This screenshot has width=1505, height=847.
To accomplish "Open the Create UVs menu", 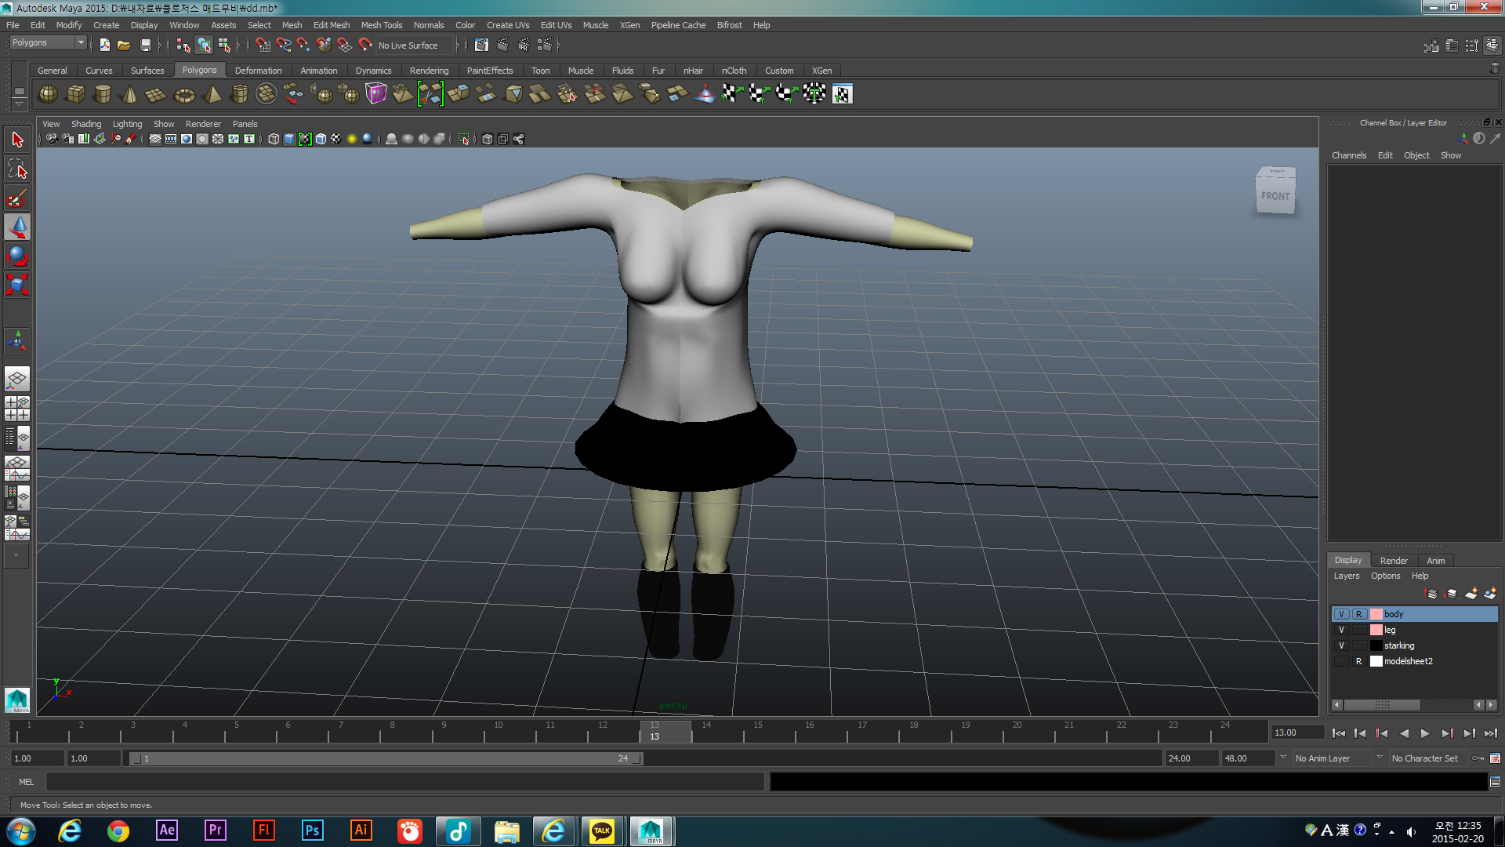I will click(x=508, y=25).
